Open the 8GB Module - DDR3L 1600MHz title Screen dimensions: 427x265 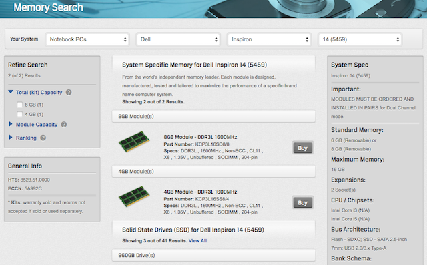(x=200, y=137)
